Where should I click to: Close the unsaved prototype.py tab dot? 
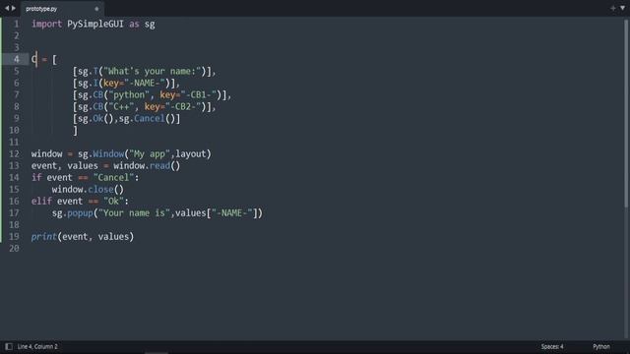tap(96, 9)
